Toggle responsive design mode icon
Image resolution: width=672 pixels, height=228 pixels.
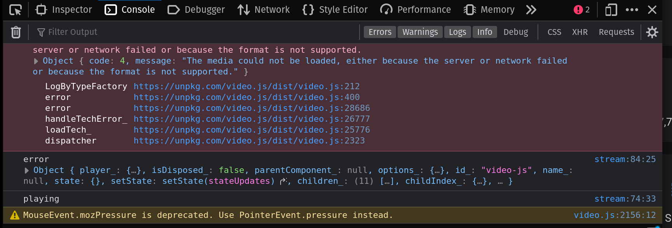pyautogui.click(x=611, y=10)
